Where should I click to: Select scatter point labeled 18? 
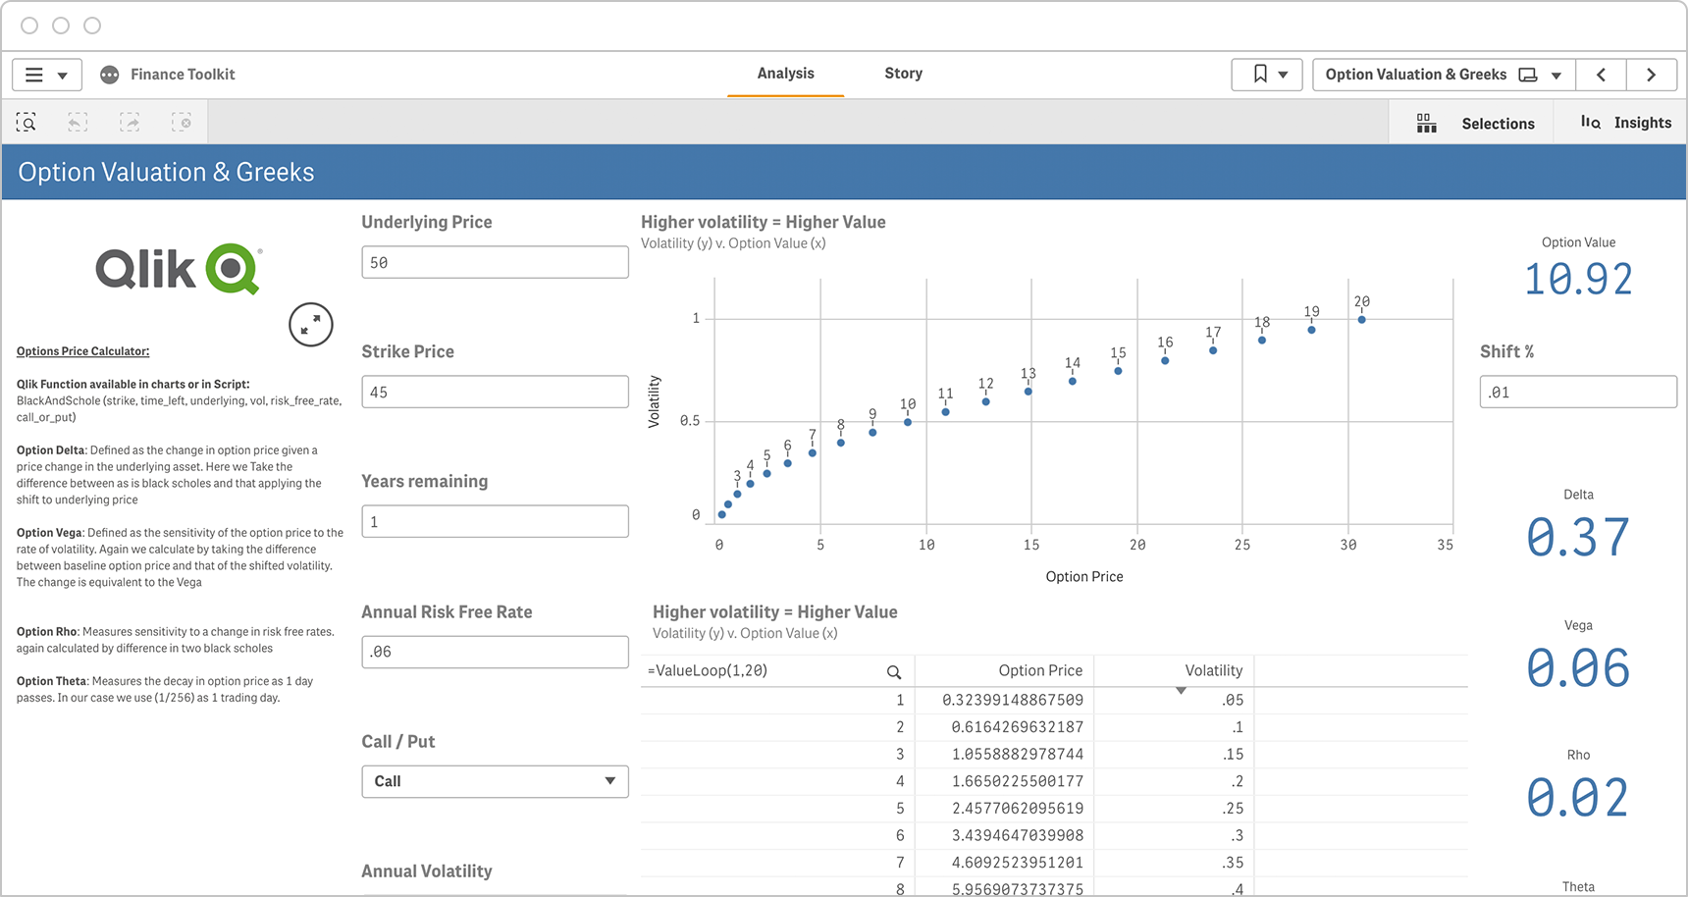1262,340
